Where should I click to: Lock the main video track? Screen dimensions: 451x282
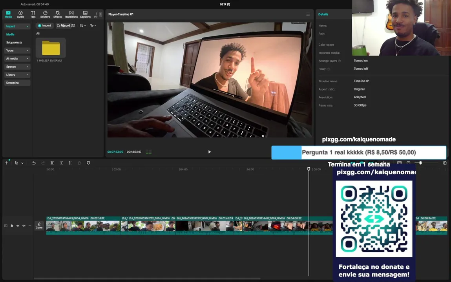pyautogui.click(x=12, y=226)
